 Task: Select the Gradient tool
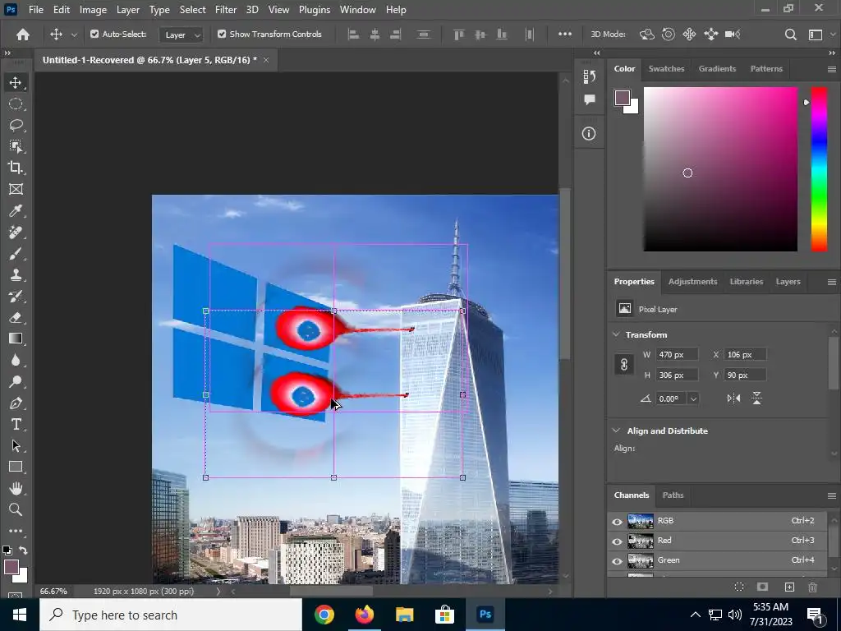(x=16, y=339)
